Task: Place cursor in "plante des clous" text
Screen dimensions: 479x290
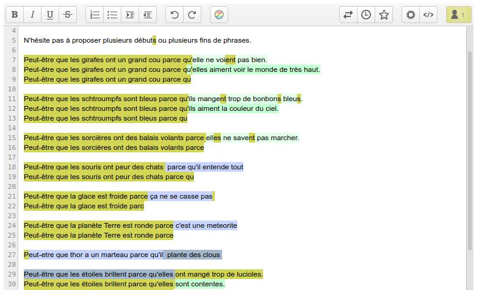Action: (x=194, y=255)
